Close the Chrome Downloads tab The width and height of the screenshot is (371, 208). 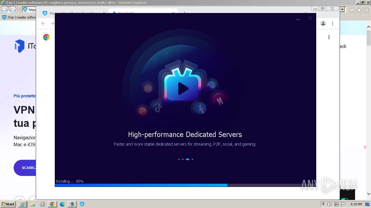174,12
